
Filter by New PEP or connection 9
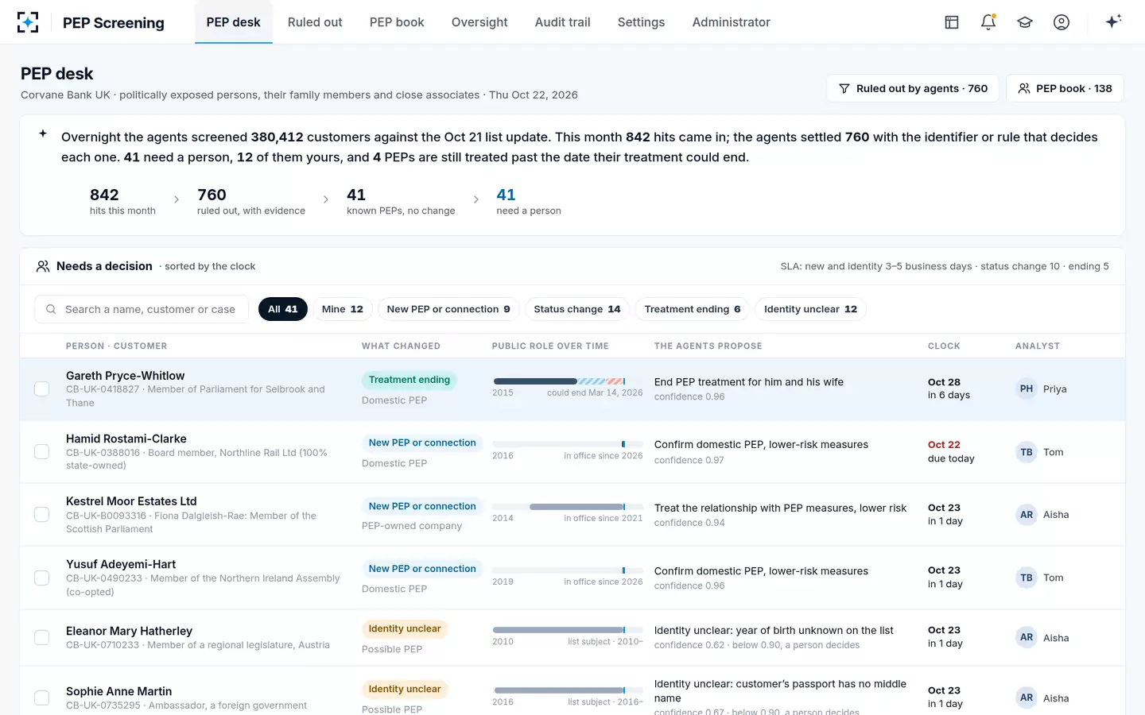[x=448, y=309]
